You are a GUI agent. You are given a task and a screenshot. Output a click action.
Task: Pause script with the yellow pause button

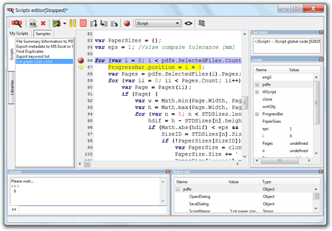point(73,23)
